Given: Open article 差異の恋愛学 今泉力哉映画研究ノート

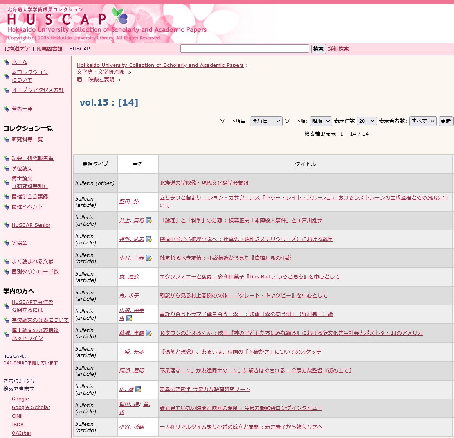Looking at the screenshot, I should (x=205, y=390).
